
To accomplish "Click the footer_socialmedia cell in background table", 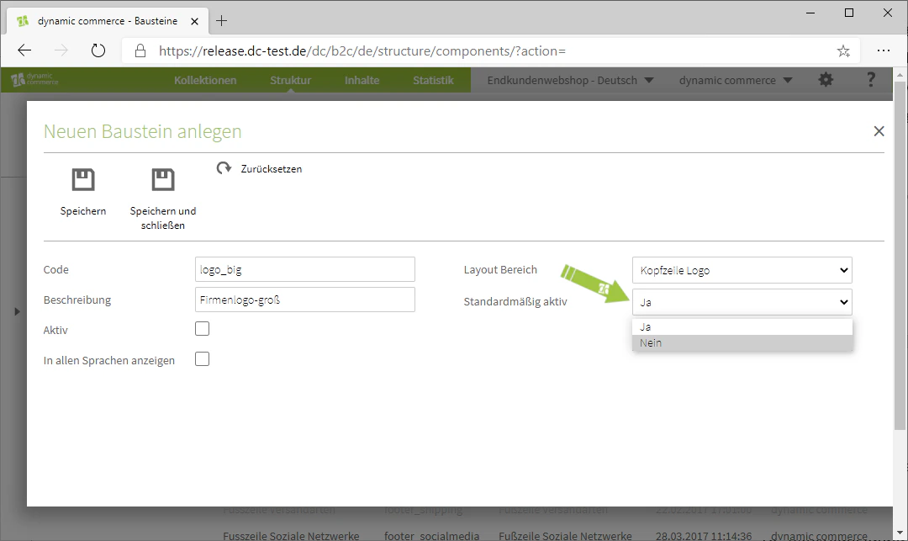I will tap(432, 536).
